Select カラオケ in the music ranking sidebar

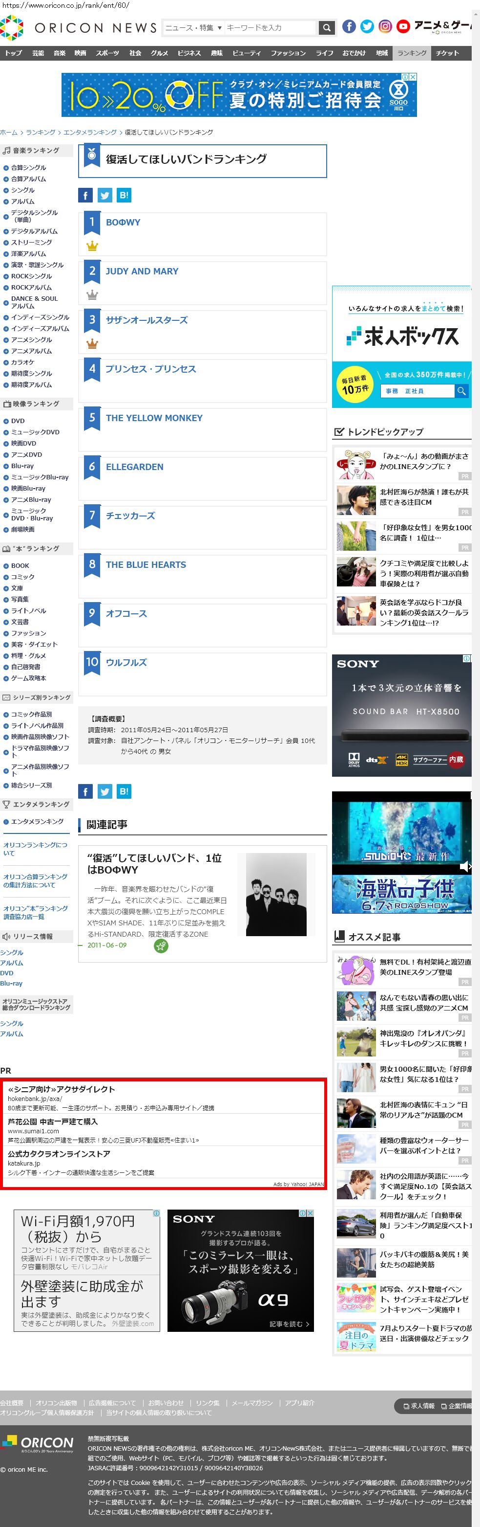[22, 362]
